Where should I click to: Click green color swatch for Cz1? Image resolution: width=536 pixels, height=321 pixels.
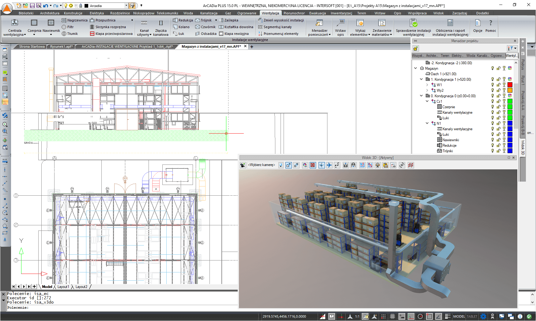click(x=510, y=101)
